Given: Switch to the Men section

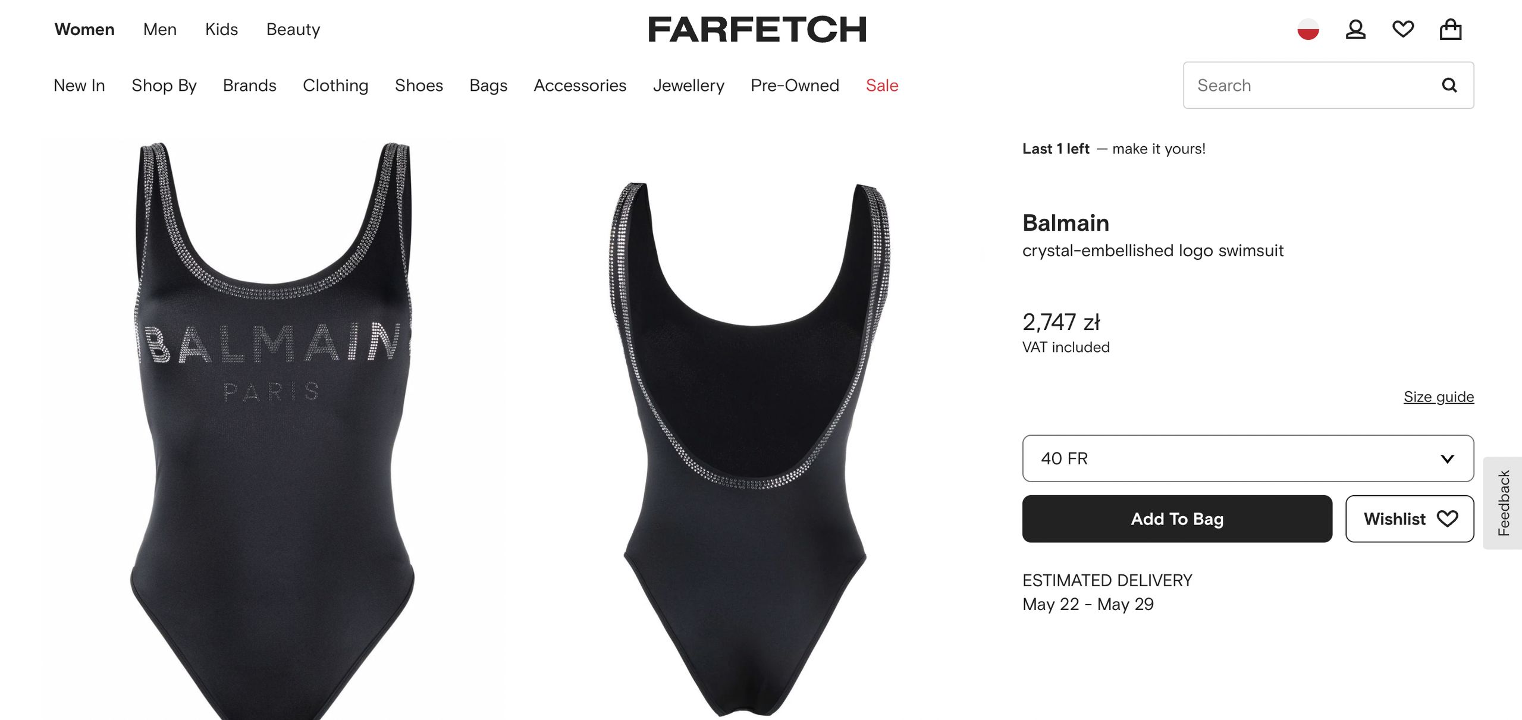Looking at the screenshot, I should [x=160, y=29].
